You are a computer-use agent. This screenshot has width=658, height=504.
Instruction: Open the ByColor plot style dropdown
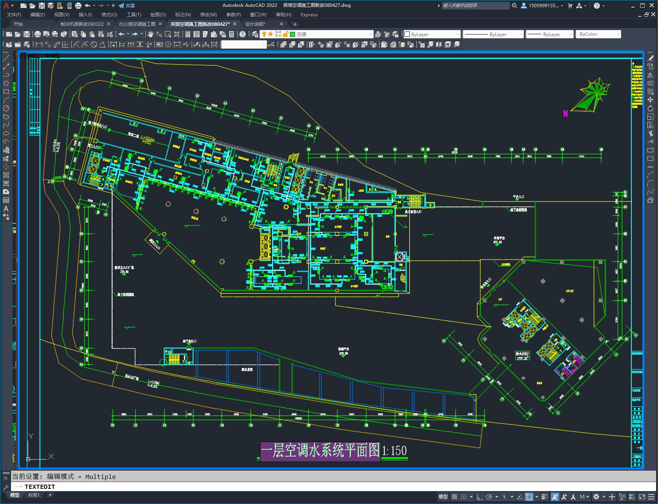click(618, 34)
